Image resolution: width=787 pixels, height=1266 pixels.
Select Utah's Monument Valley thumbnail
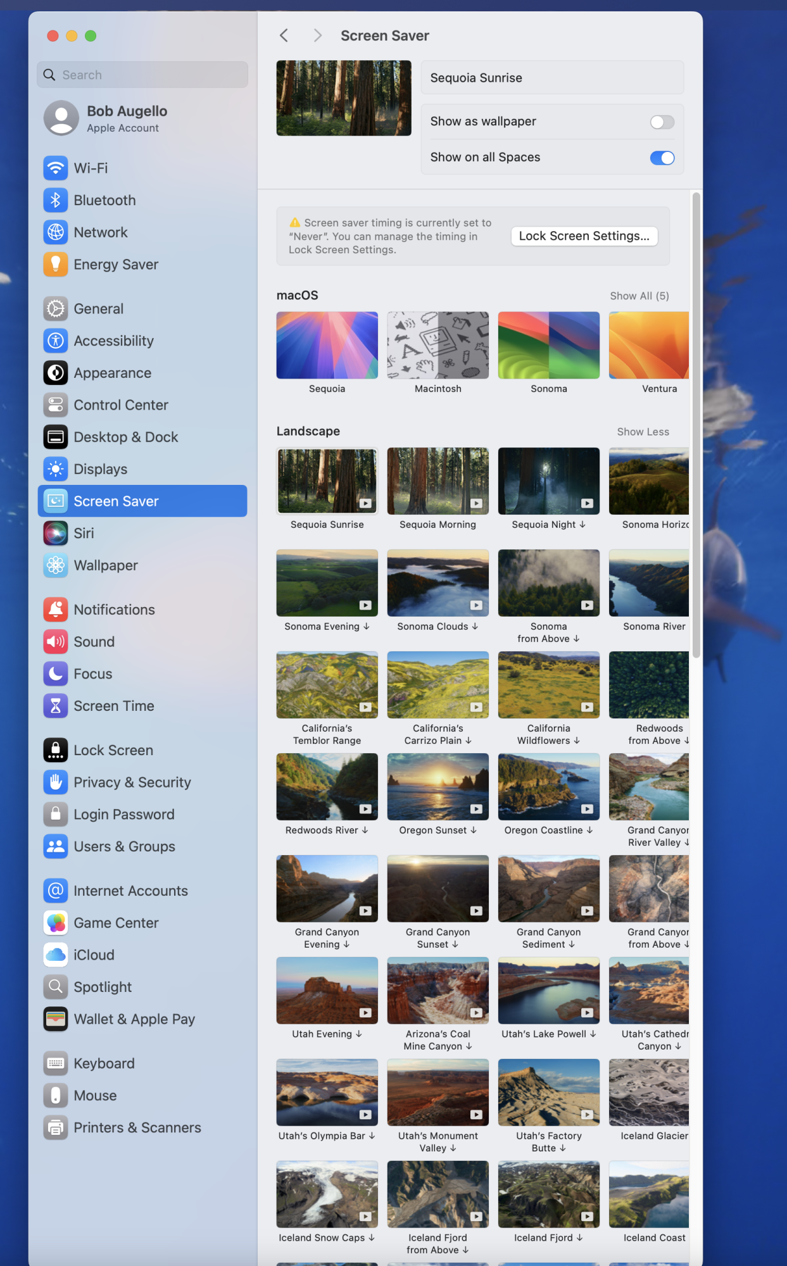pyautogui.click(x=438, y=1093)
